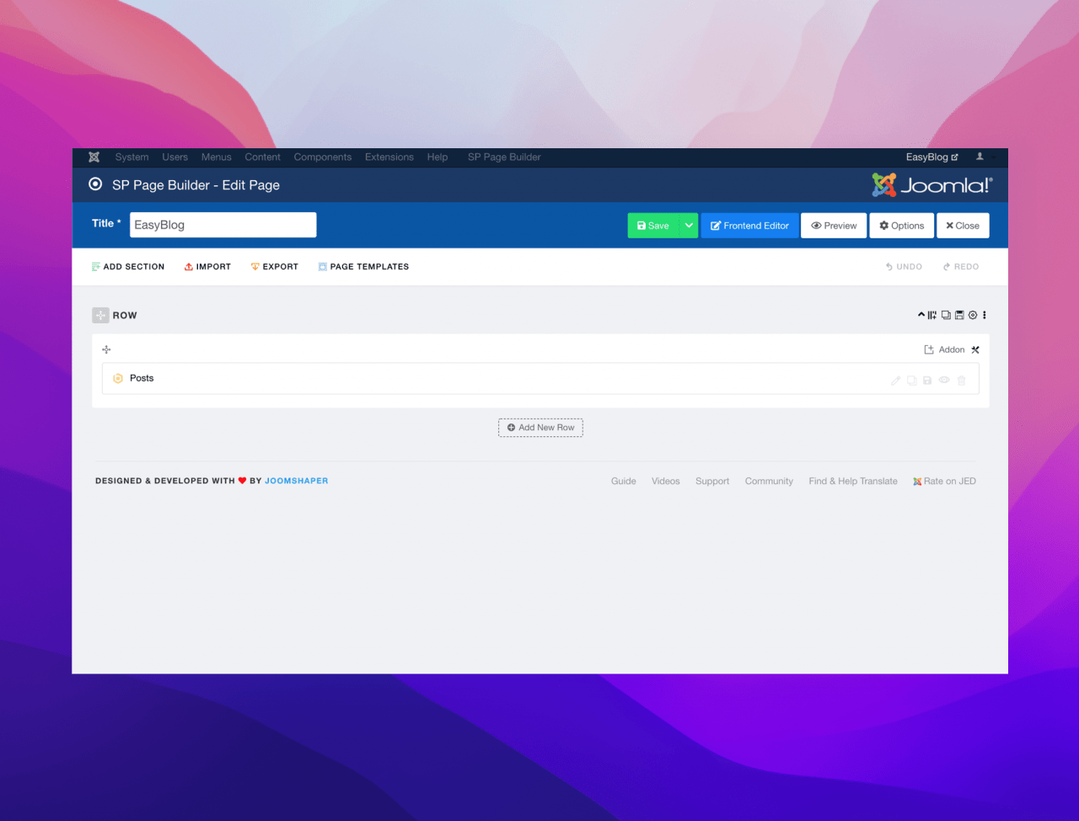The width and height of the screenshot is (1079, 821).
Task: Toggle visibility of the Posts addon
Action: coord(944,381)
